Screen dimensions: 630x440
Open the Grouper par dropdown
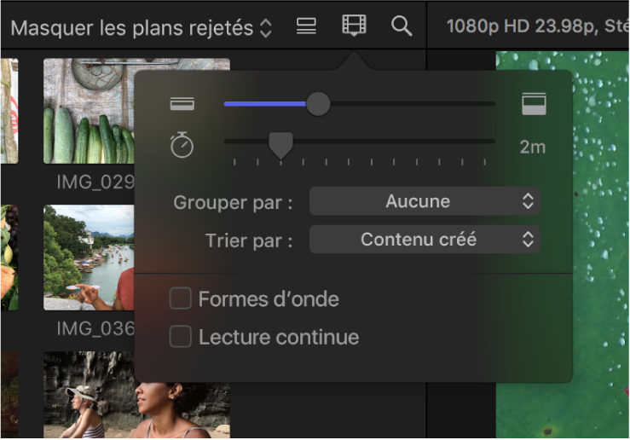click(x=425, y=201)
